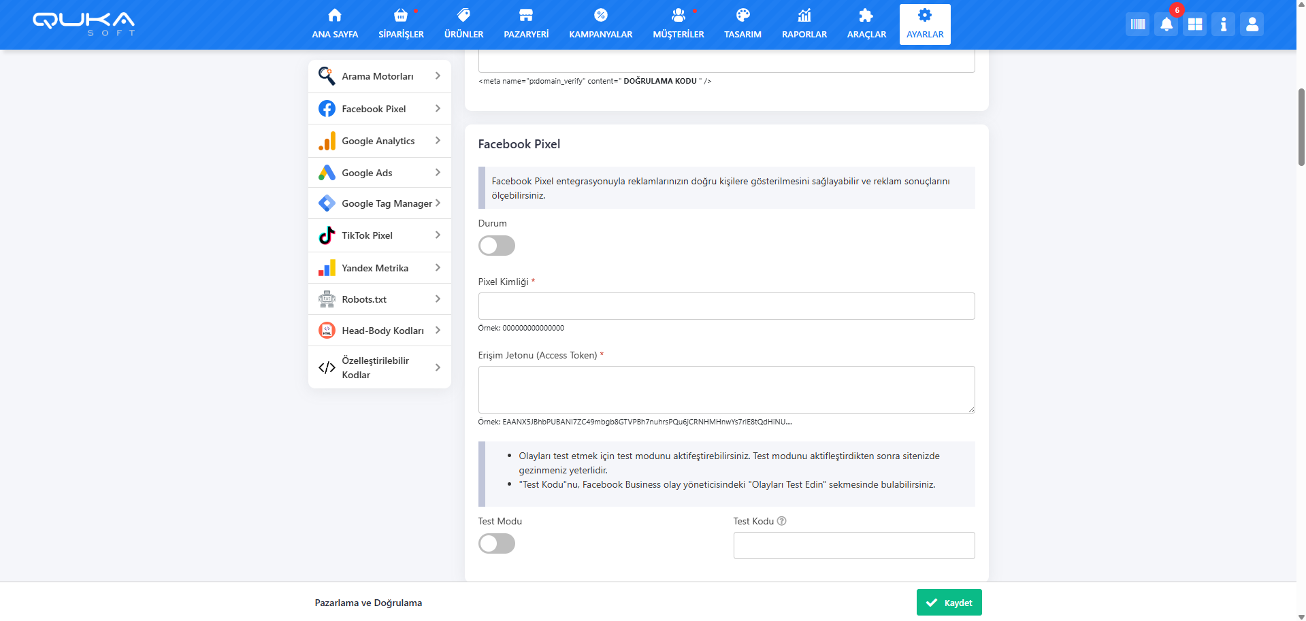The image size is (1306, 621).
Task: Open the user profile icon
Action: 1252,24
